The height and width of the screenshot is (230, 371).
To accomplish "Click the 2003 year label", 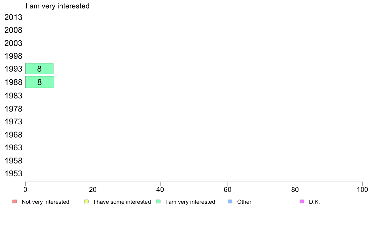I will [x=13, y=43].
